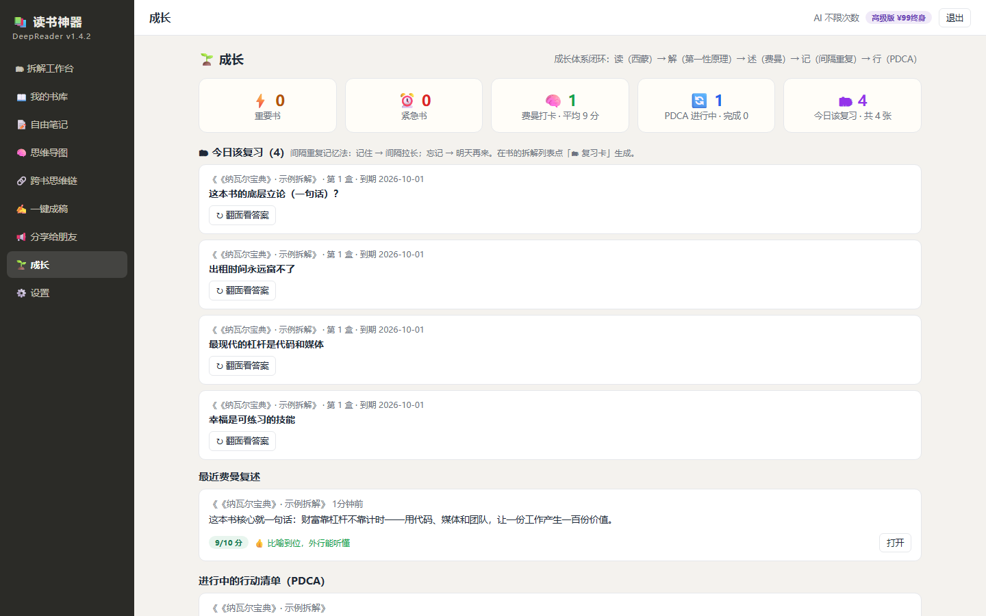Screen dimensions: 986x616
Task: Click question text 这本书的底层立论(一句话)?
Action: point(274,194)
